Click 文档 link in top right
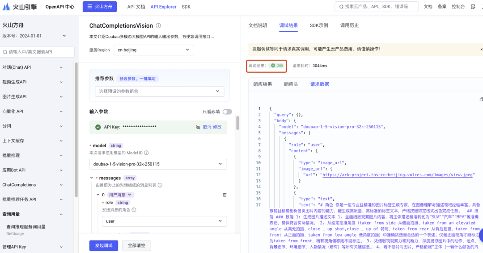Screen dimensions: 483x253 (x=428, y=7)
